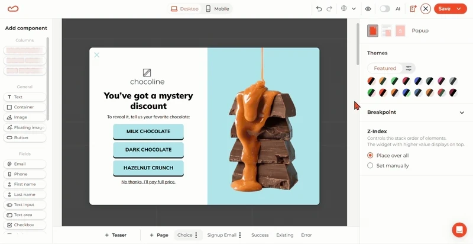Expand the Breakpoint section
Screen dimensions: 473x244
pyautogui.click(x=416, y=113)
